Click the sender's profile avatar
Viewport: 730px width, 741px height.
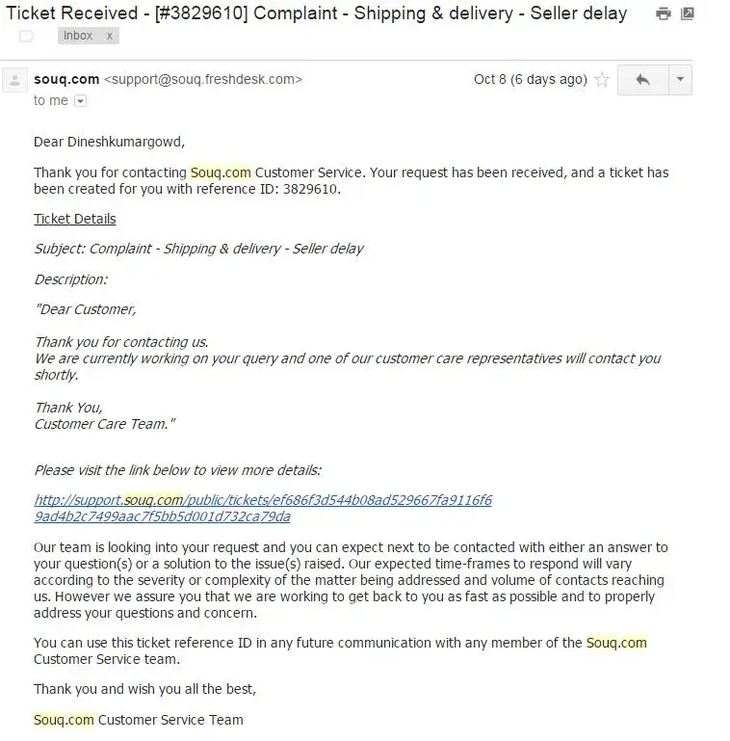click(14, 80)
